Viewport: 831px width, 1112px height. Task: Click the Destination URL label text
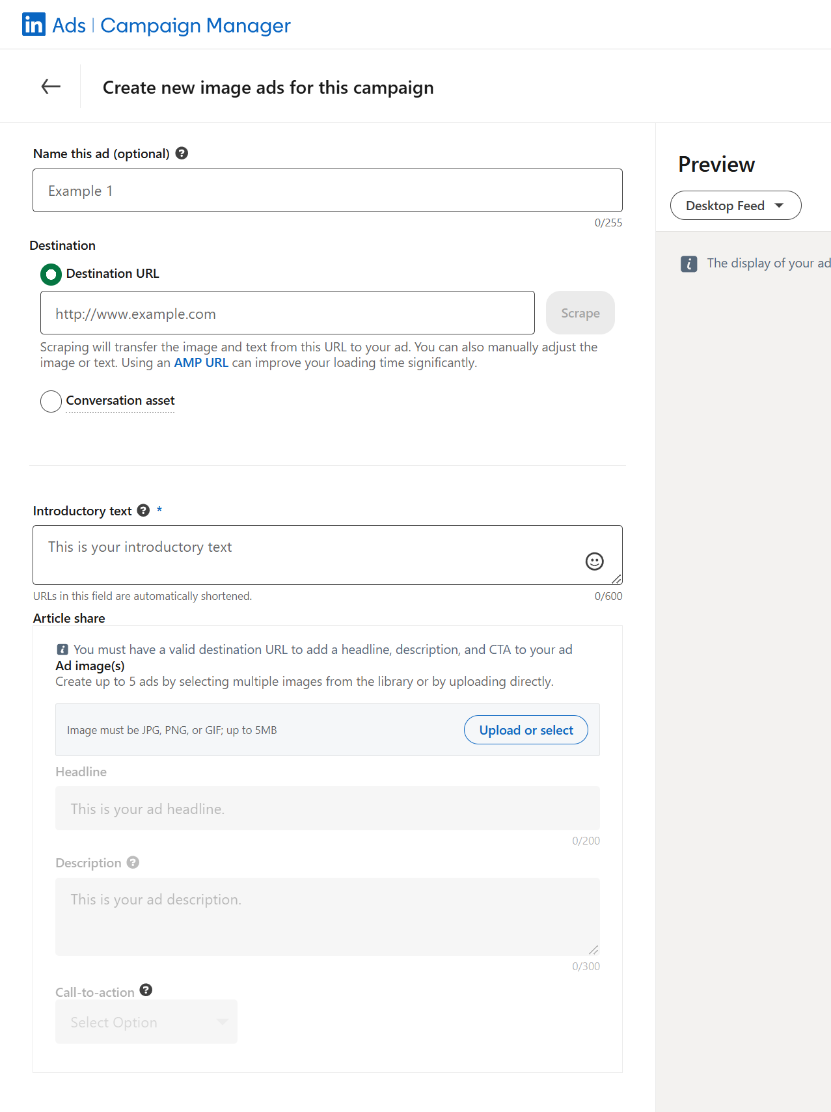[113, 273]
